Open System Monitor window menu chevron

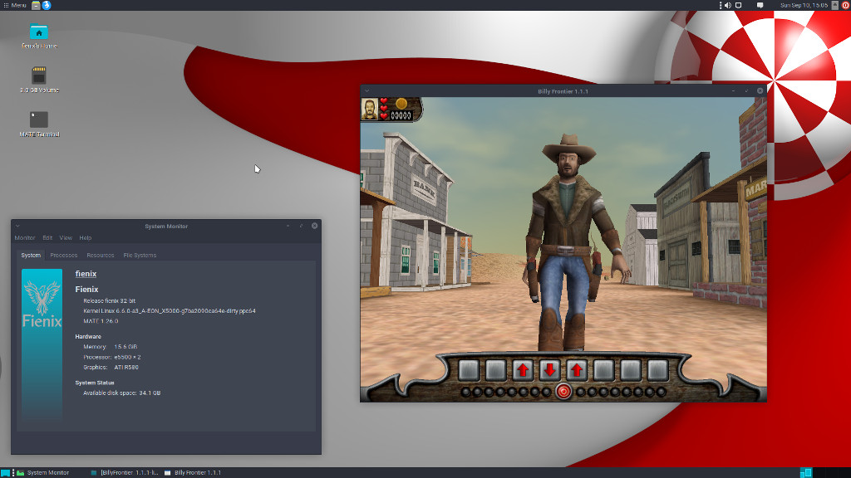point(17,226)
